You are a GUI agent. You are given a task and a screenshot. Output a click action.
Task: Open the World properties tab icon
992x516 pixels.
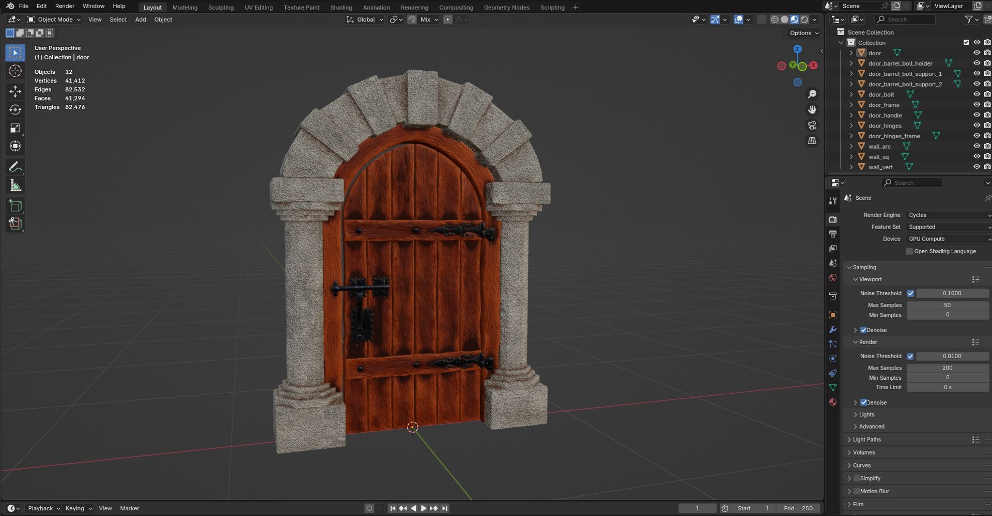coord(833,278)
